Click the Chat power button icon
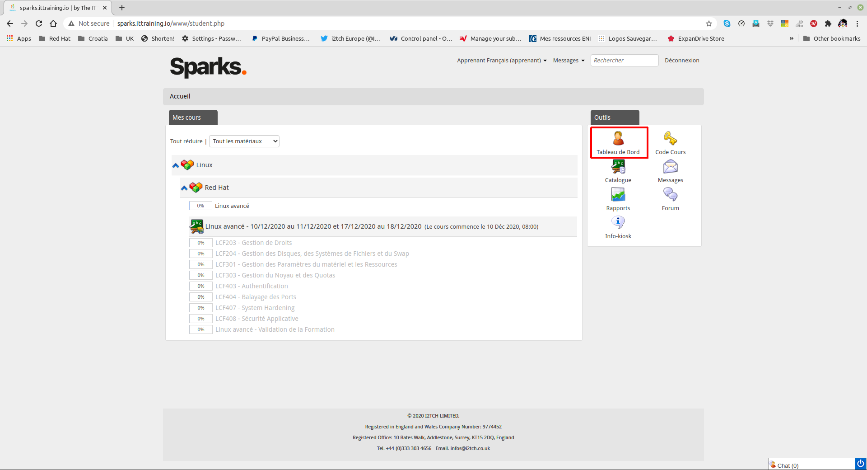The image size is (867, 470). 861,464
